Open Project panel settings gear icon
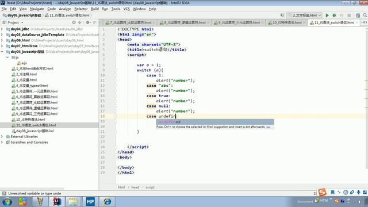 pyautogui.click(x=87, y=22)
